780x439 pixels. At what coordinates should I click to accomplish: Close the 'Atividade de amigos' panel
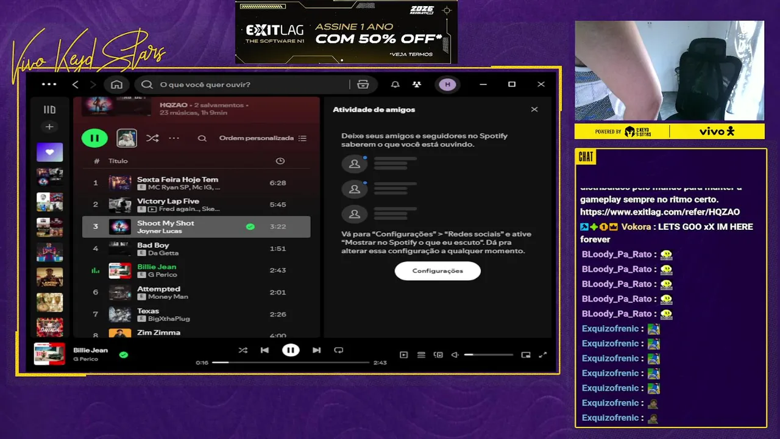pos(534,110)
